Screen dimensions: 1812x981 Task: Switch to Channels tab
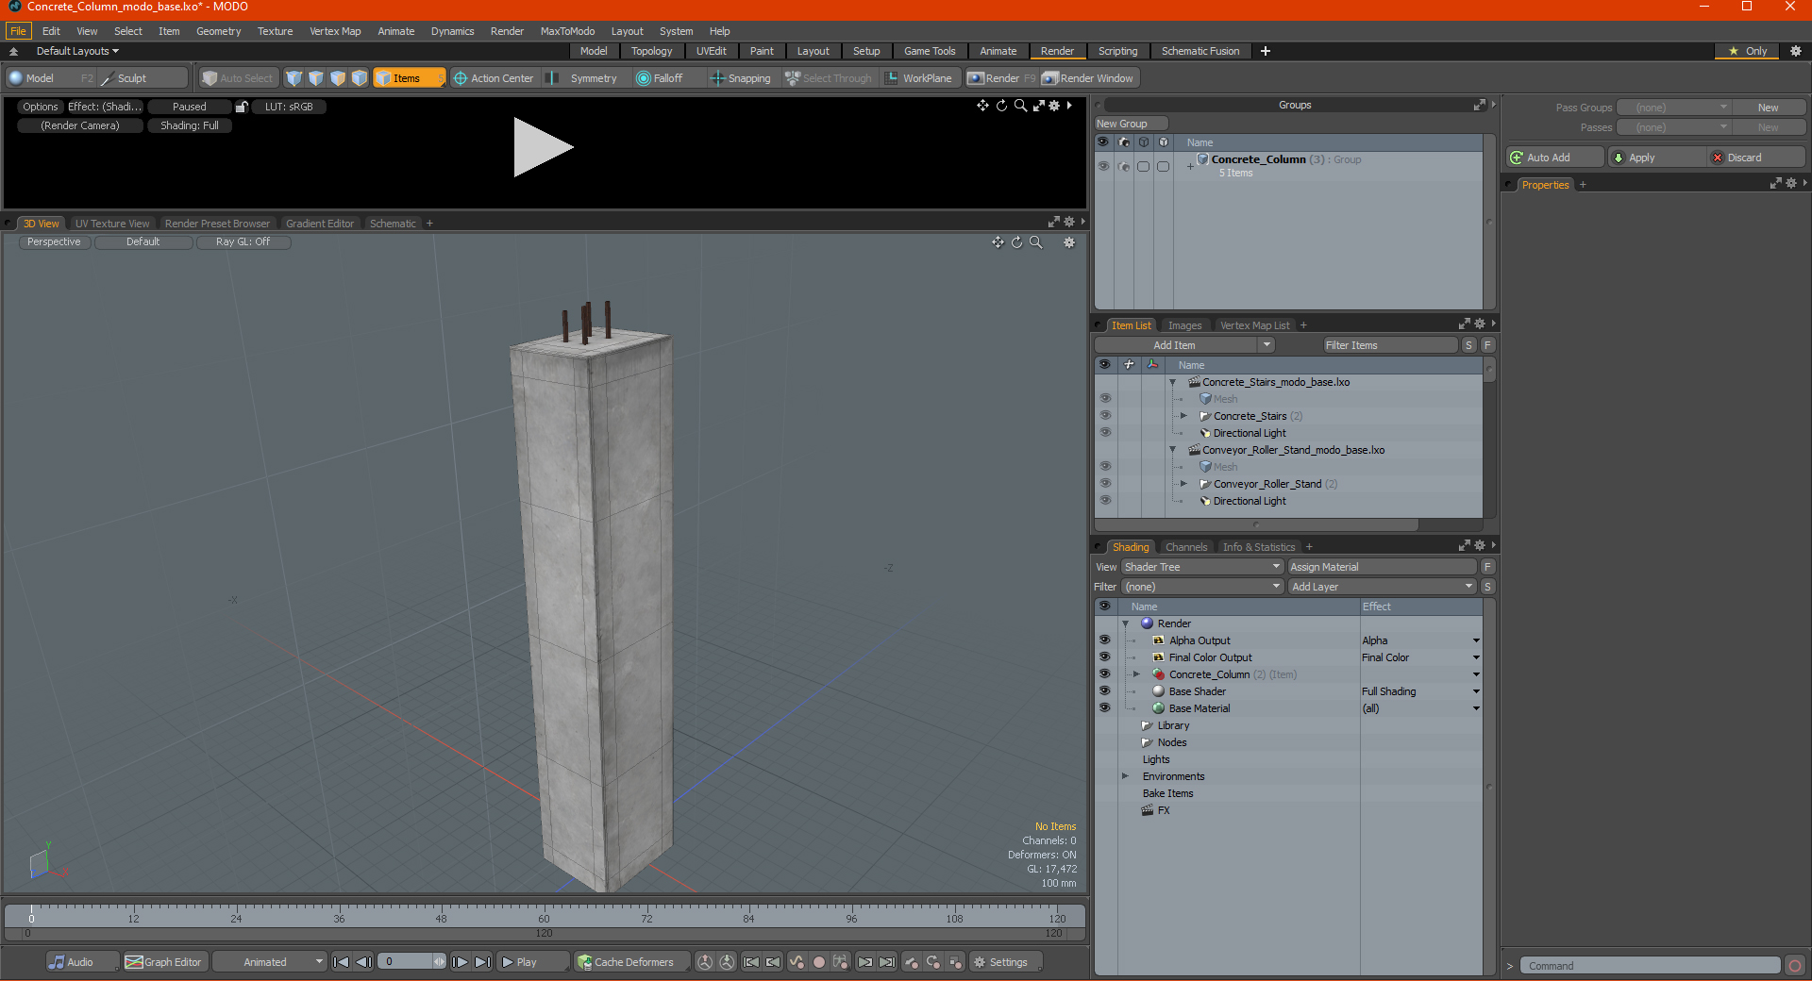[1186, 547]
